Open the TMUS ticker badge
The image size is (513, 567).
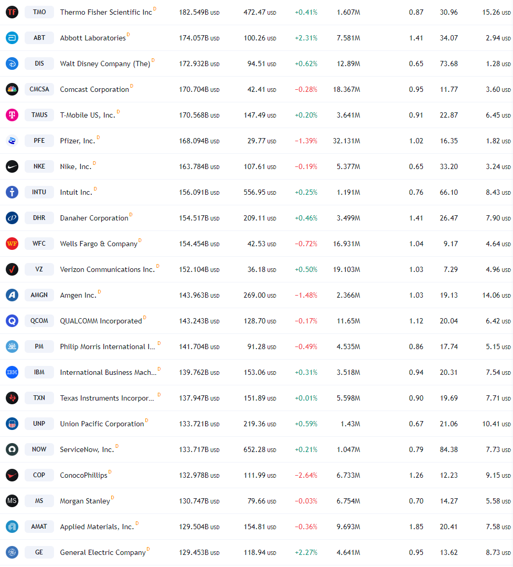39,114
